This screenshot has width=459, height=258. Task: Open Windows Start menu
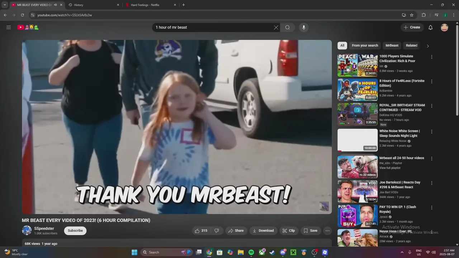tap(134, 252)
